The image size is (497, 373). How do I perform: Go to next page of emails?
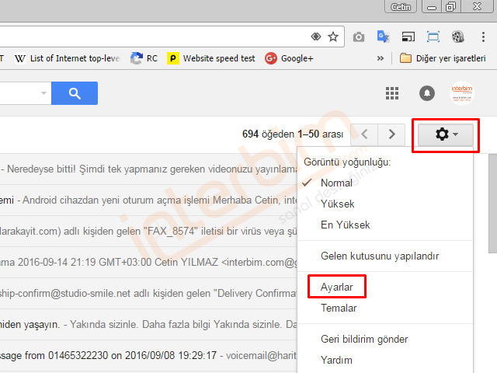pyautogui.click(x=391, y=134)
